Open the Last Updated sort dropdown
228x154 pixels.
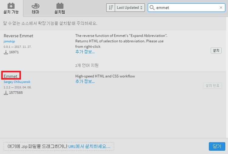(x=130, y=8)
